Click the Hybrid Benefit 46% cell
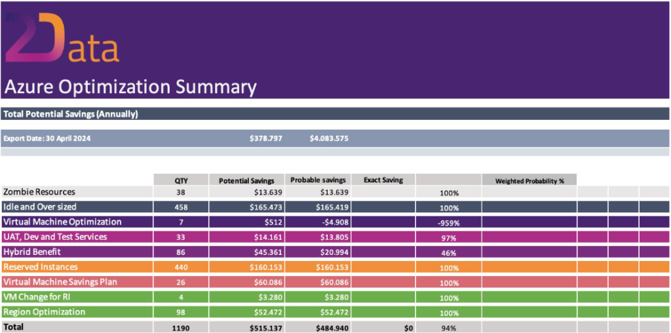The height and width of the screenshot is (333, 671). [448, 253]
